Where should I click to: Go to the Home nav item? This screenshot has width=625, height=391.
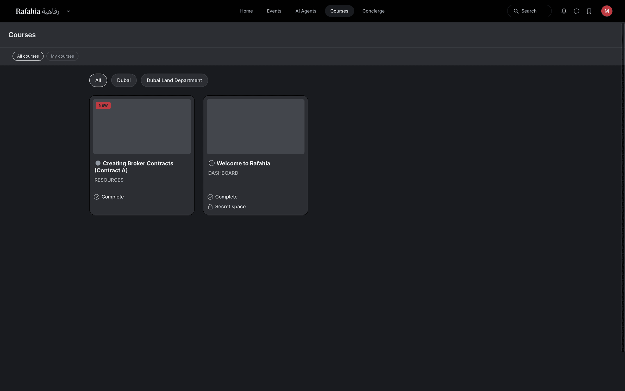246,11
